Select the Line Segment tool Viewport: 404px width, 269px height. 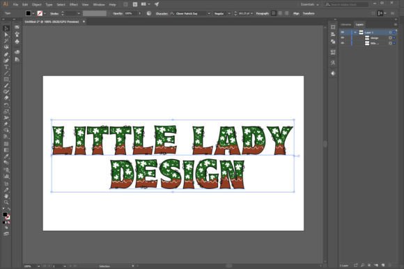(x=6, y=73)
